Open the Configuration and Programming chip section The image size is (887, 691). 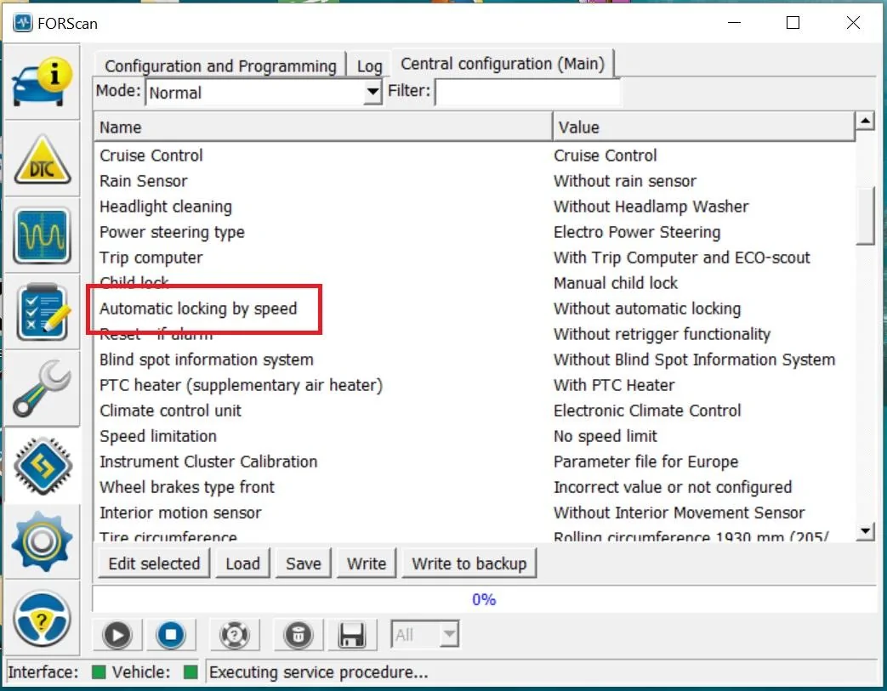pyautogui.click(x=43, y=466)
